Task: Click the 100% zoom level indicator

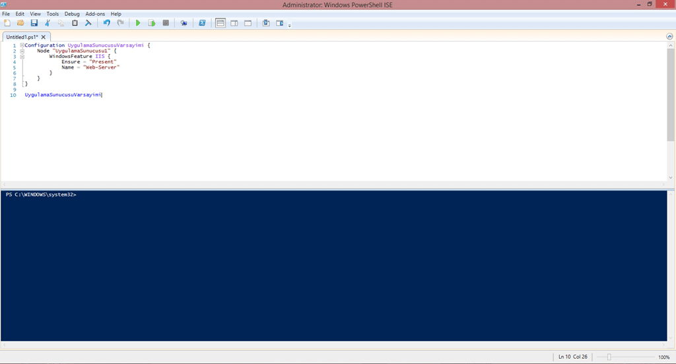Action: click(664, 357)
